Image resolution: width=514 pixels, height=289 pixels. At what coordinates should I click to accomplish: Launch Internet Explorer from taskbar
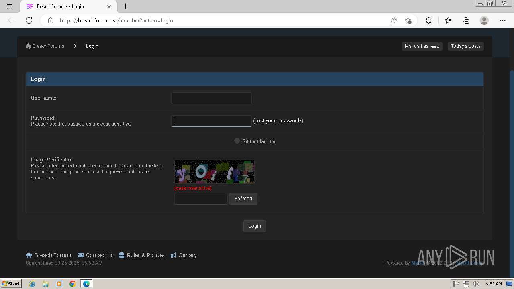click(x=32, y=284)
